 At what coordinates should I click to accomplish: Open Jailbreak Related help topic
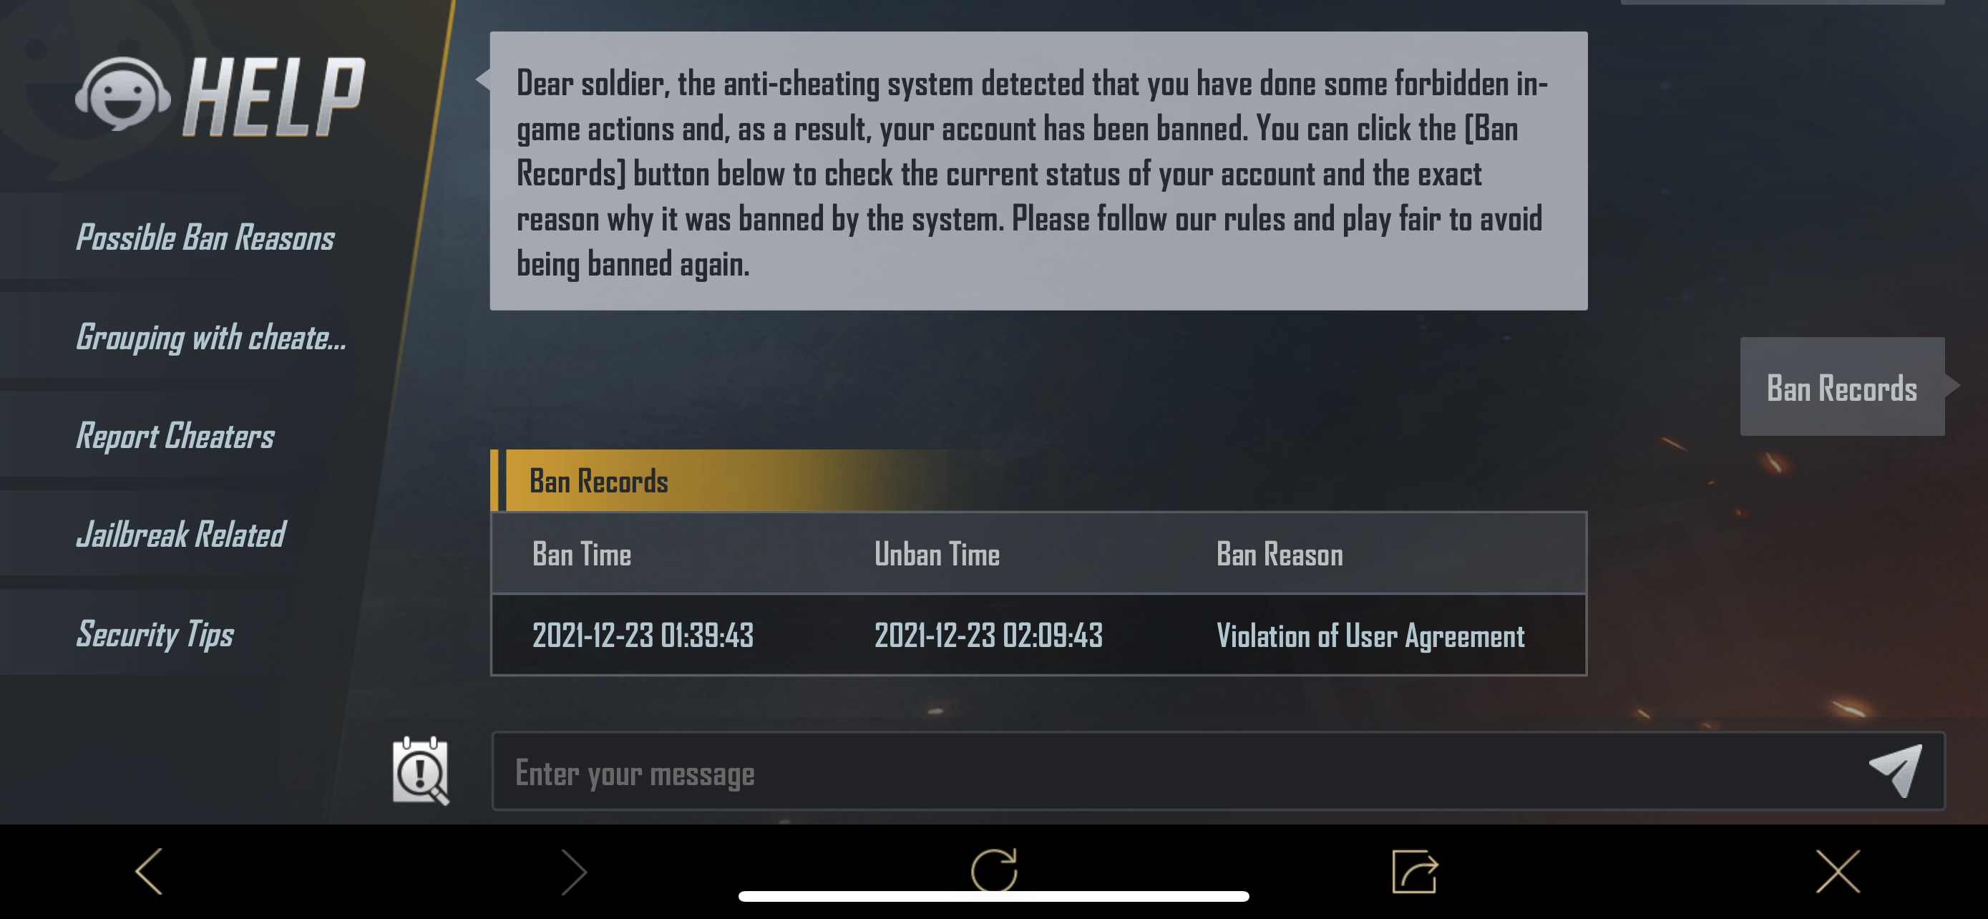[180, 535]
